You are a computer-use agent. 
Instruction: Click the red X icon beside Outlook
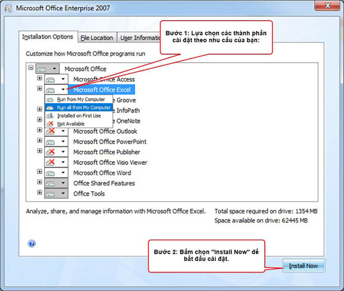51,131
